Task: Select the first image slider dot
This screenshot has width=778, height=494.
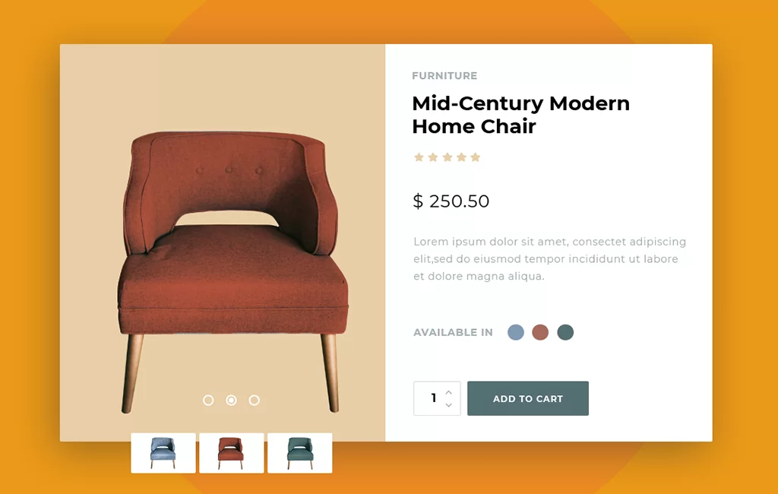Action: point(208,401)
